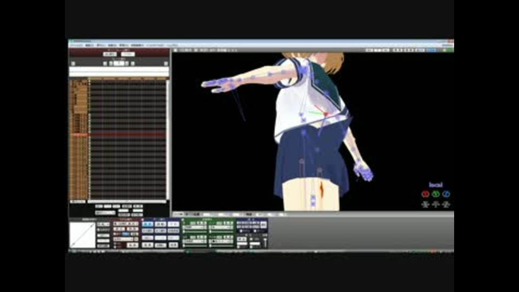Image resolution: width=519 pixels, height=292 pixels.
Task: Open the eyebrow morph dropdown in the green panel
Action: pos(194,241)
